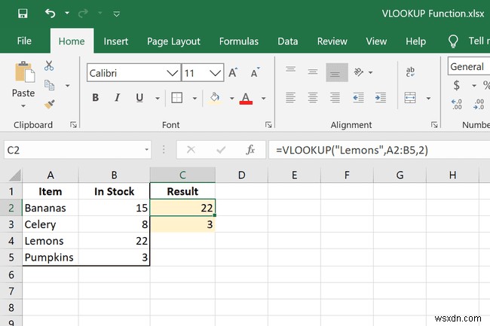Open the font color dropdown arrow
This screenshot has height=326, width=490.
pos(263,99)
